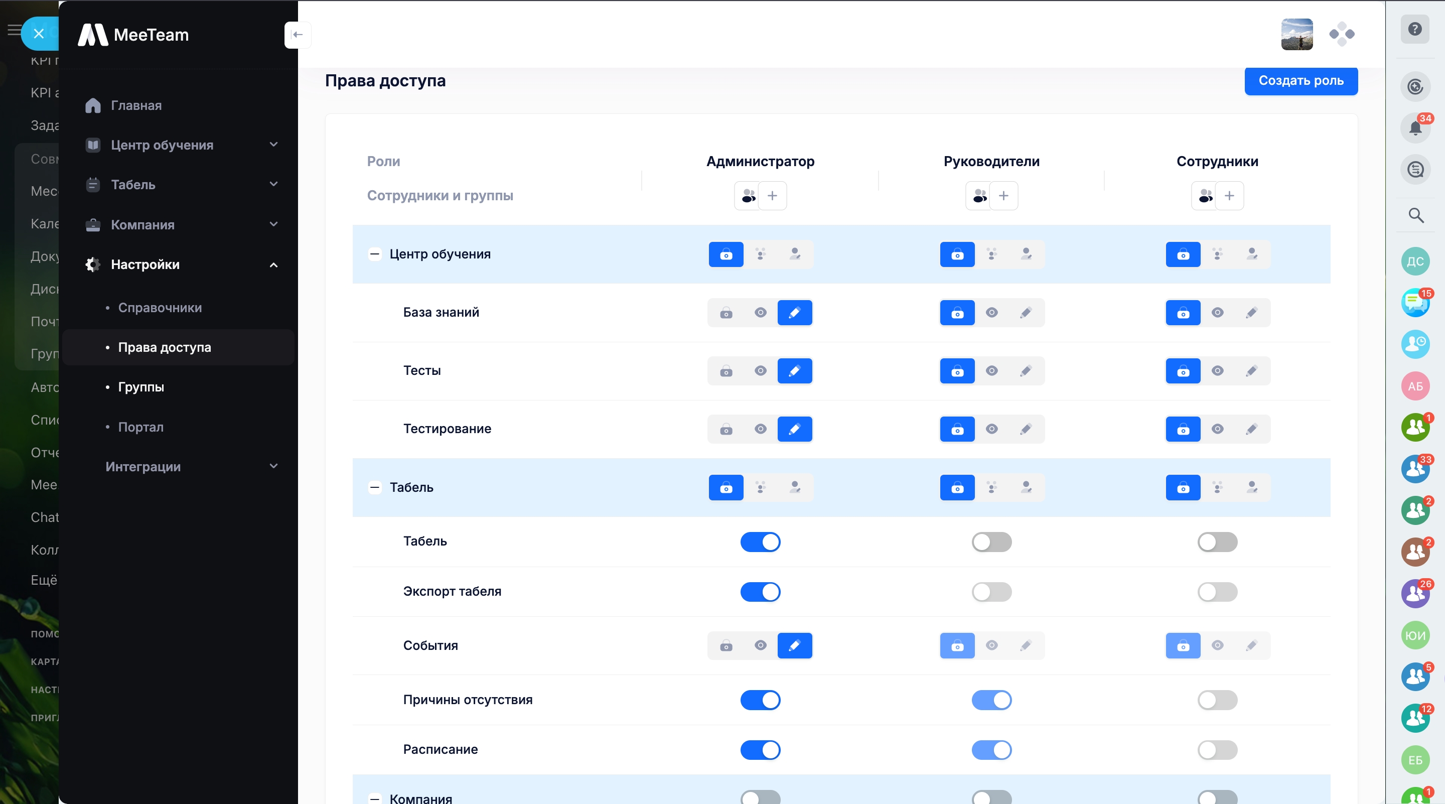Collapse the Центр обучения permissions section
This screenshot has width=1445, height=804.
point(375,254)
